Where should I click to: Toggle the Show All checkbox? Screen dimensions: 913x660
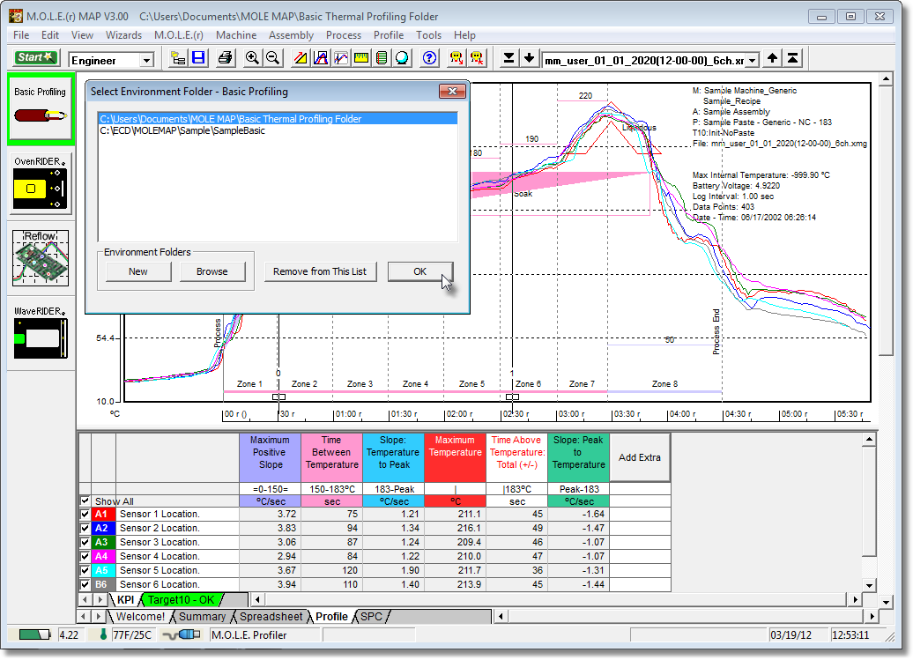pos(85,501)
